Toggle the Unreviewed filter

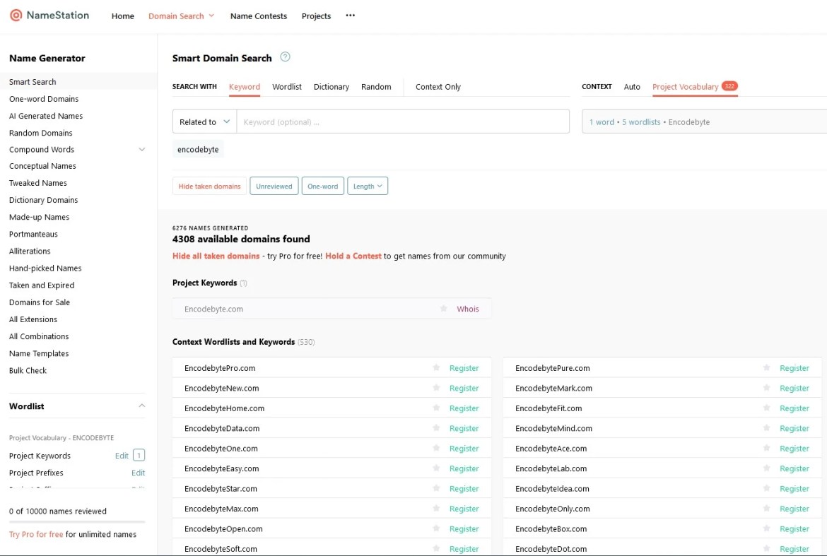click(274, 186)
